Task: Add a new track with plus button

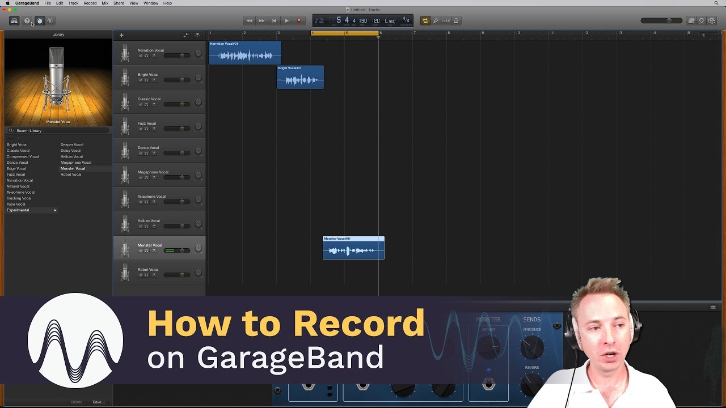Action: click(121, 35)
